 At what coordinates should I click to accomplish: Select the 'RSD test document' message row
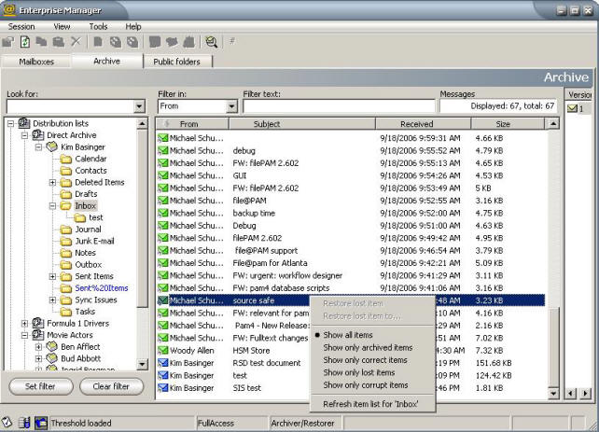(x=351, y=363)
